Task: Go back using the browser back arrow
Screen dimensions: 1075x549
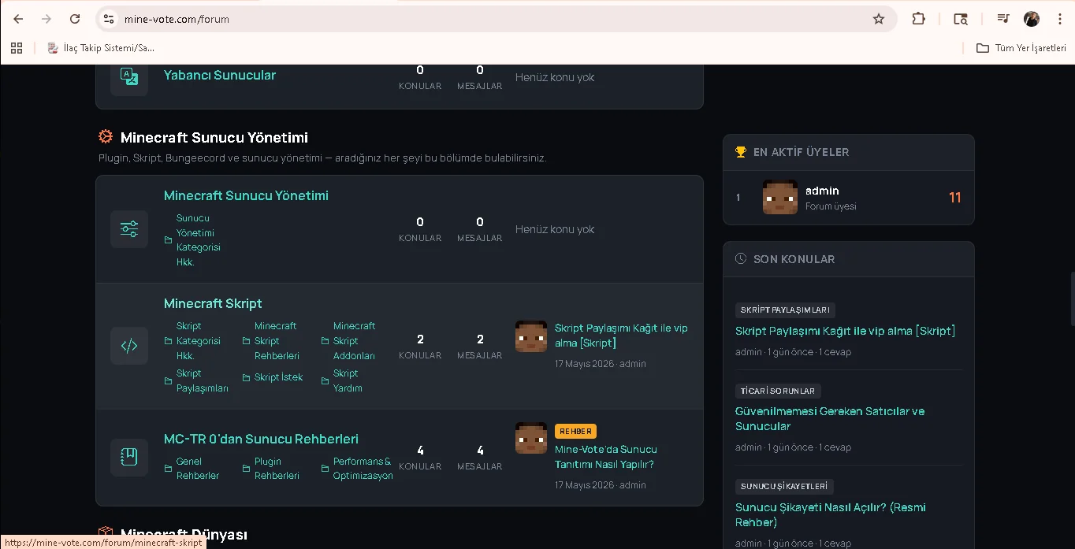Action: coord(18,19)
